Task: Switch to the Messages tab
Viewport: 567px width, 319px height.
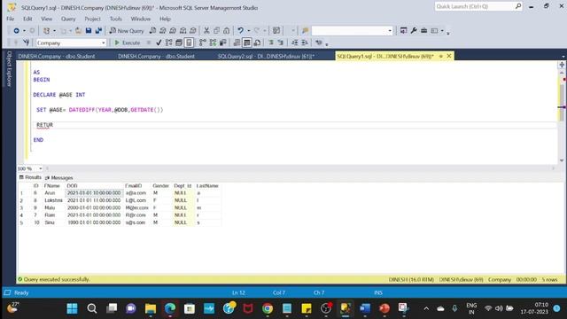Action: click(x=59, y=178)
